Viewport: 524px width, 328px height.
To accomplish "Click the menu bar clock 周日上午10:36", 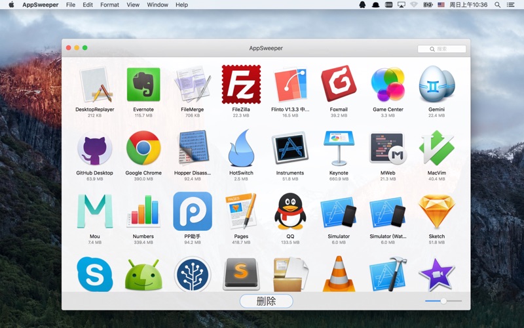I will (x=468, y=5).
